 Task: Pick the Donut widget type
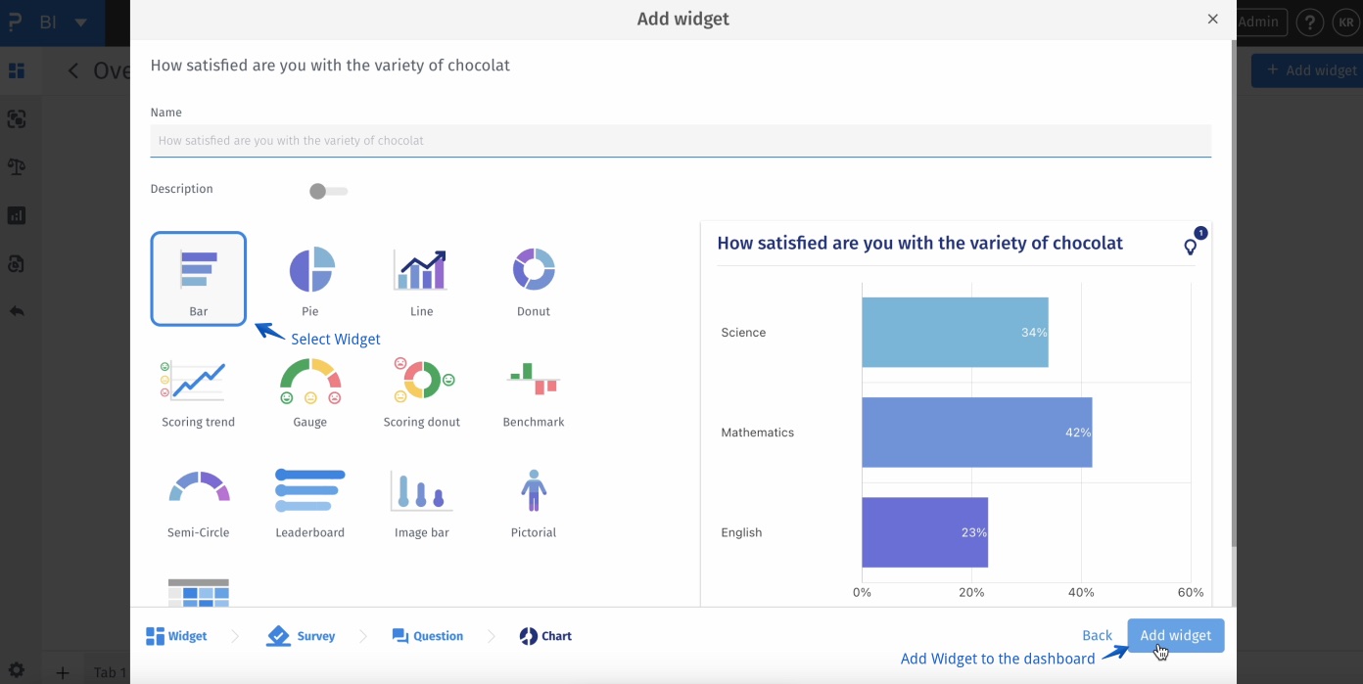pyautogui.click(x=533, y=279)
